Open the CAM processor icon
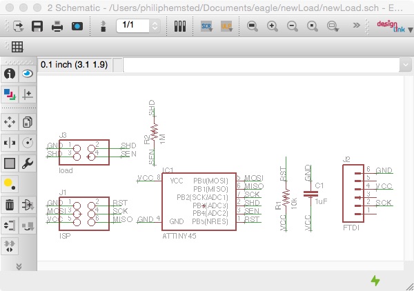Viewport: 414px width, 291px height. [77, 26]
